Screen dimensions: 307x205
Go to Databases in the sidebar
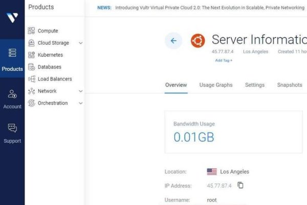pos(49,67)
